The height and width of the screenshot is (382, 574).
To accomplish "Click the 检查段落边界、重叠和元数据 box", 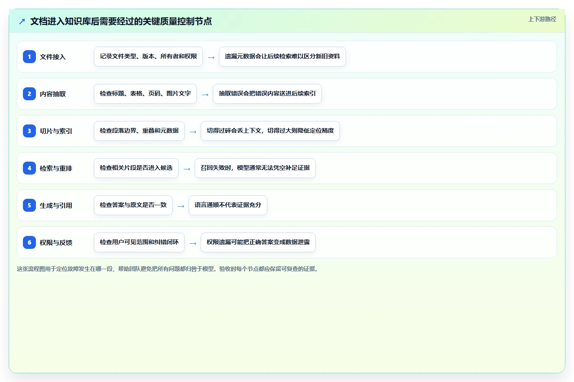I will [x=139, y=131].
